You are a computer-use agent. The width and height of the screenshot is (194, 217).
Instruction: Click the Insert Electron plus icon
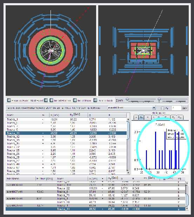pos(52,100)
